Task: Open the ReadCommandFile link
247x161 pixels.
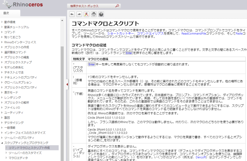Action: point(194,33)
